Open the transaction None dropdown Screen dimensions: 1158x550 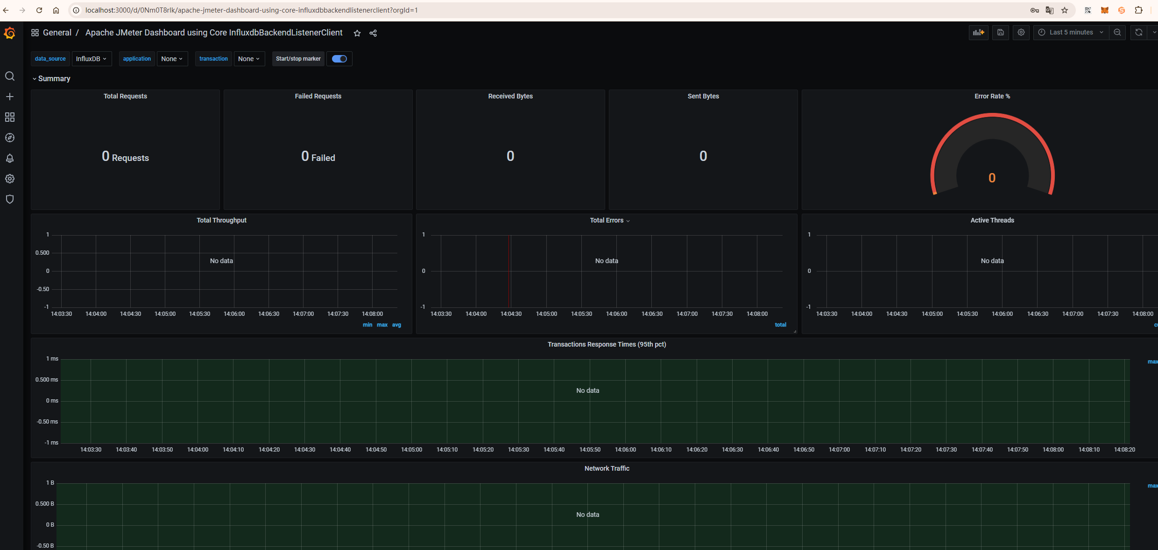click(x=249, y=59)
